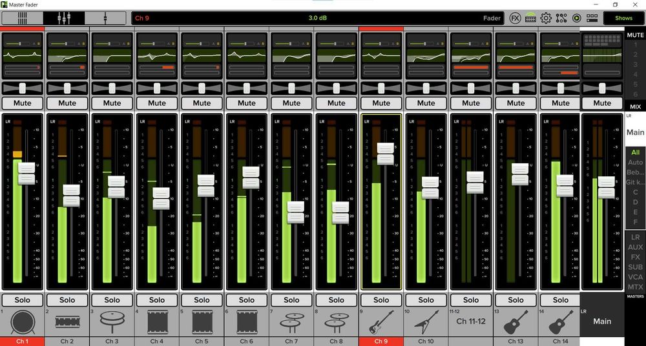Show LR masters

(x=635, y=238)
